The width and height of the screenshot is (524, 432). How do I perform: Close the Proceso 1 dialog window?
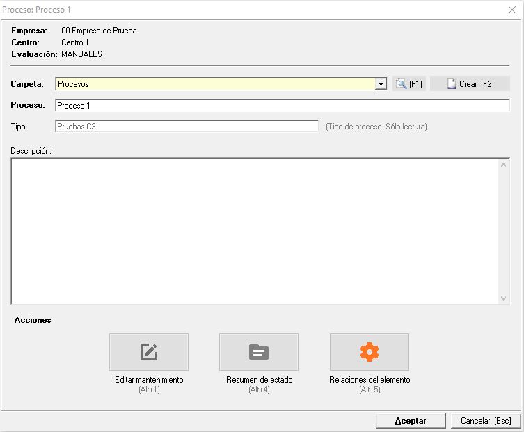(x=511, y=10)
